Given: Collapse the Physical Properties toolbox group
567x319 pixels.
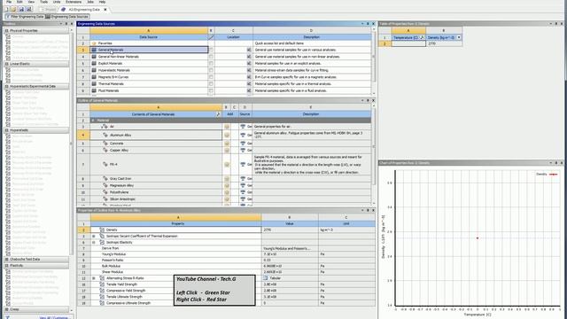Looking at the screenshot, I should click(x=6, y=31).
